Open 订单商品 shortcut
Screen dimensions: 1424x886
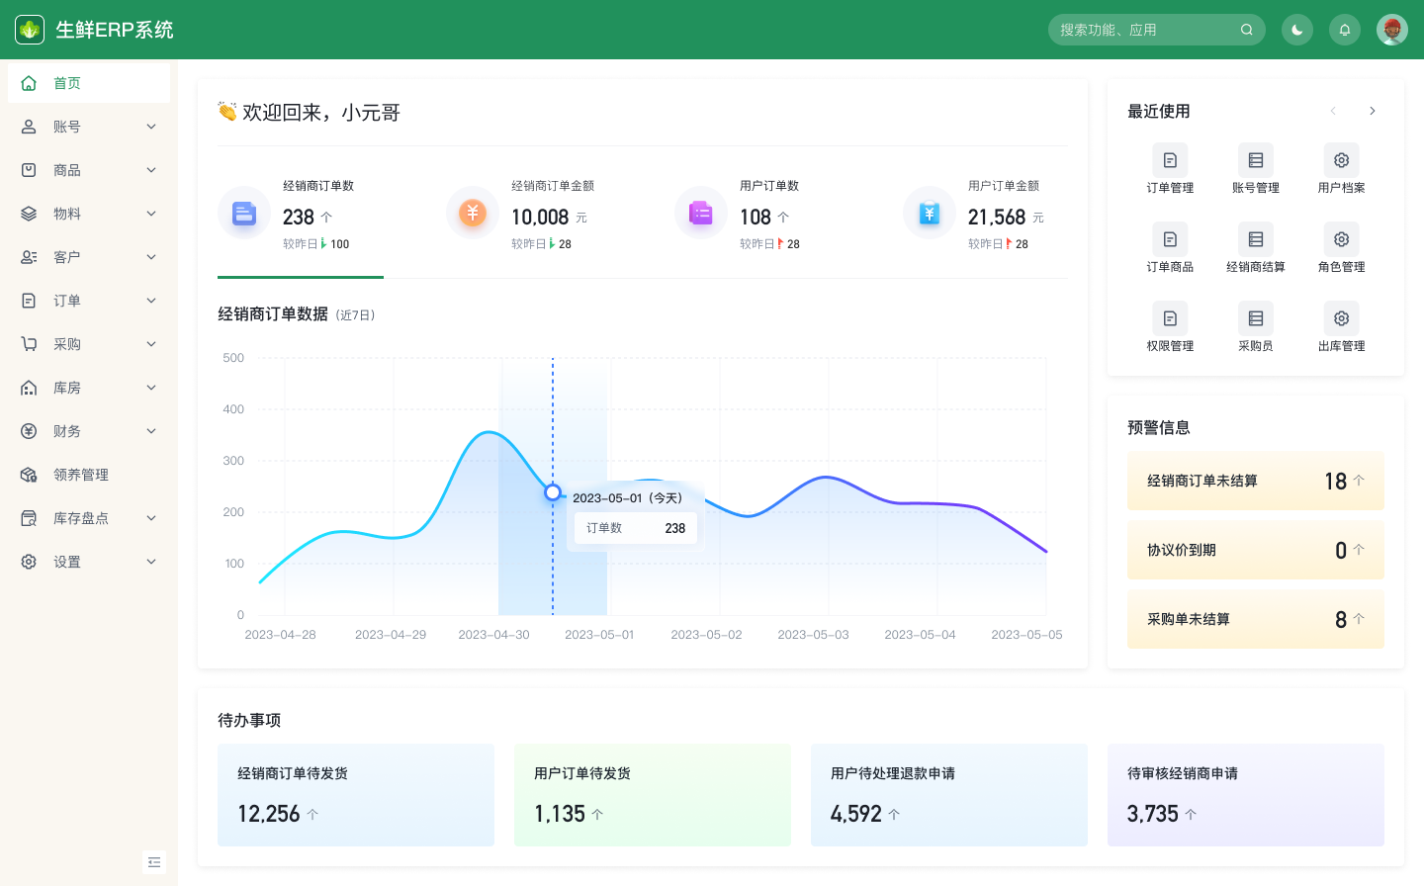point(1170,248)
